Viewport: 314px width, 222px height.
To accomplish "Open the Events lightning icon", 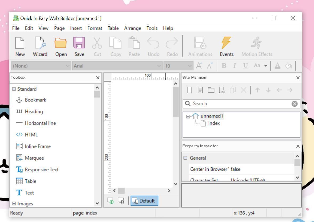I will pyautogui.click(x=226, y=47).
